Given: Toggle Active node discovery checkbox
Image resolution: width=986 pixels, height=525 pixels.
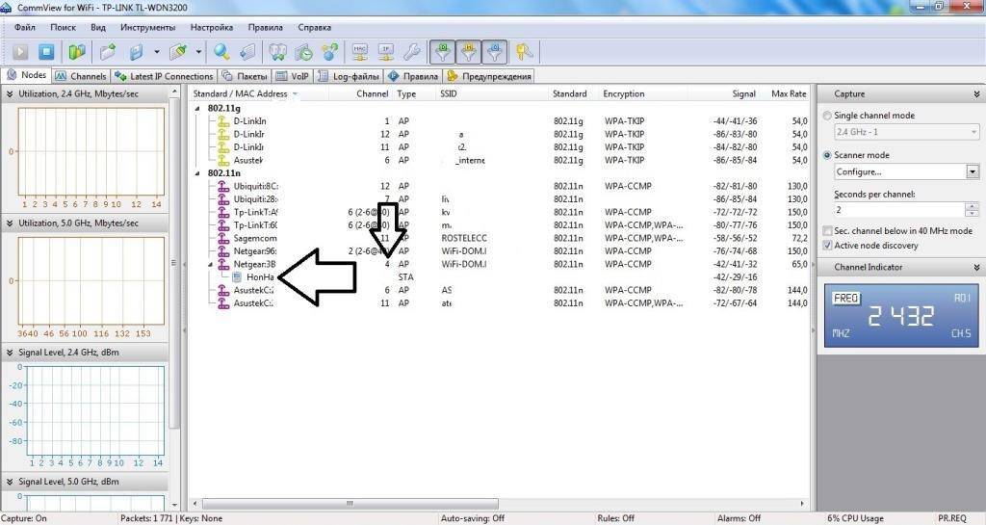Looking at the screenshot, I should [828, 246].
